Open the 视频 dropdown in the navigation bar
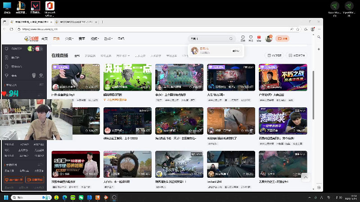Image resolution: width=360 pixels, height=202 pixels. coord(94,39)
